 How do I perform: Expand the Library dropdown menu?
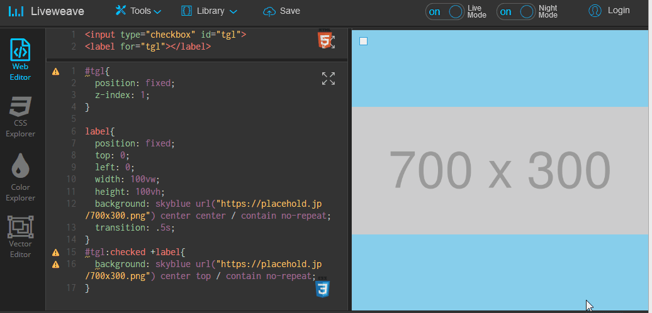point(210,11)
